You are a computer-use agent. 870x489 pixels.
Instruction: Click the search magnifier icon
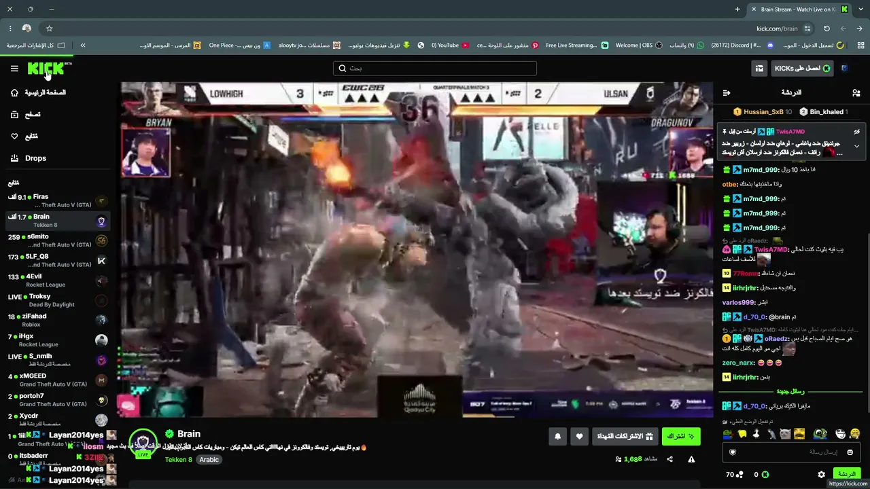coord(344,69)
